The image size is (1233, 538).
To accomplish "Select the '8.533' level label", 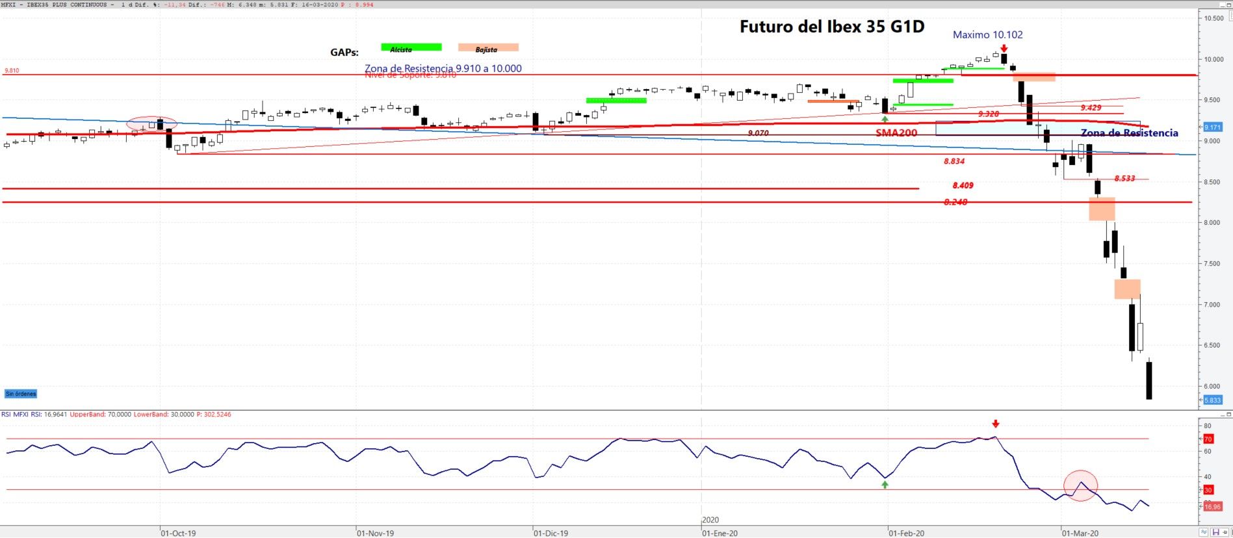I will pyautogui.click(x=1125, y=178).
